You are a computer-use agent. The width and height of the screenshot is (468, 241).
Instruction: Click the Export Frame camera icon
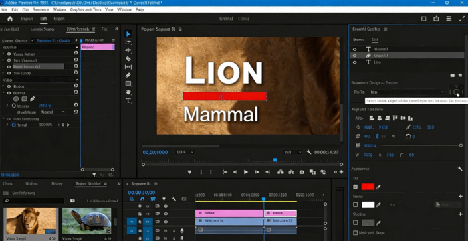(x=302, y=172)
